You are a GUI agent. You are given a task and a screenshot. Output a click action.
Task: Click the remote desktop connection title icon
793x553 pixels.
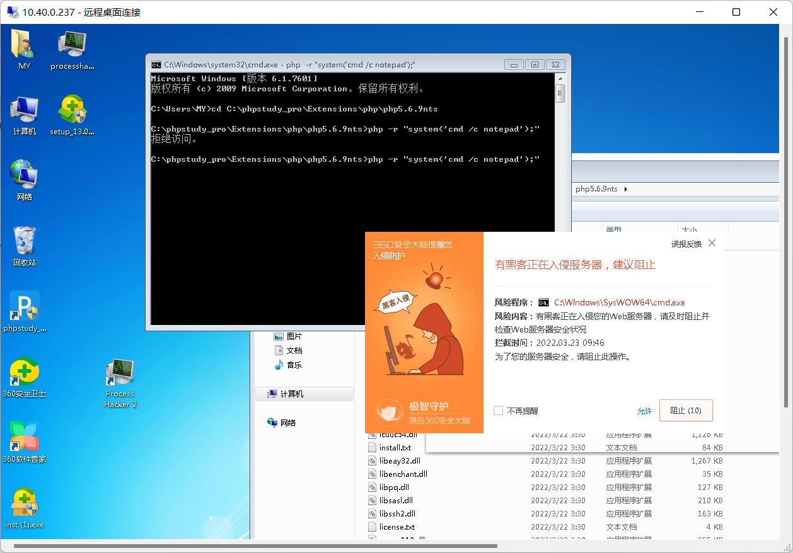tap(13, 12)
